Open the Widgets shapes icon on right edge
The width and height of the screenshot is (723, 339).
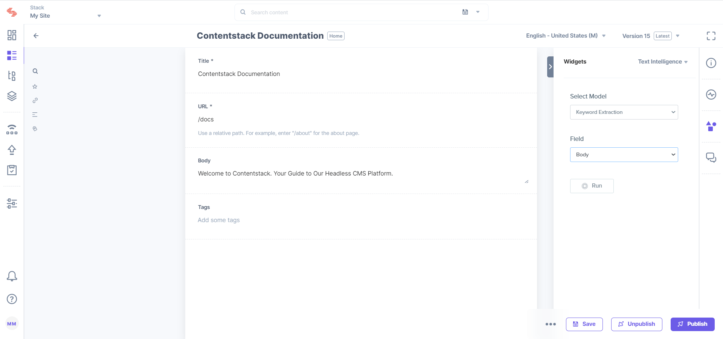coord(711,127)
